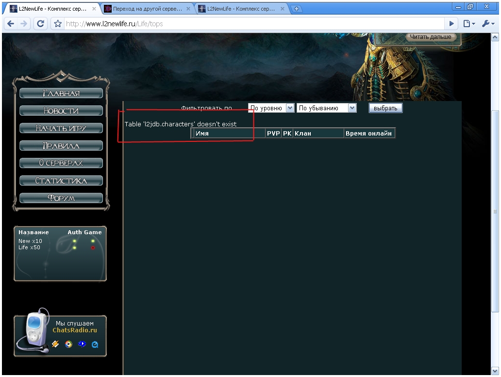Launch the RealPlayer stream icon

[82, 344]
